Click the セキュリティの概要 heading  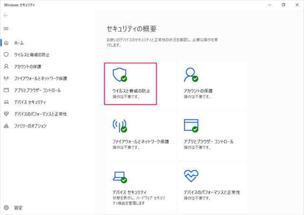[132, 29]
